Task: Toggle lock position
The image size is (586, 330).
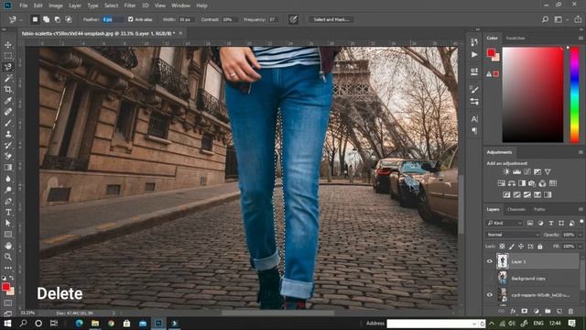Action: click(521, 247)
